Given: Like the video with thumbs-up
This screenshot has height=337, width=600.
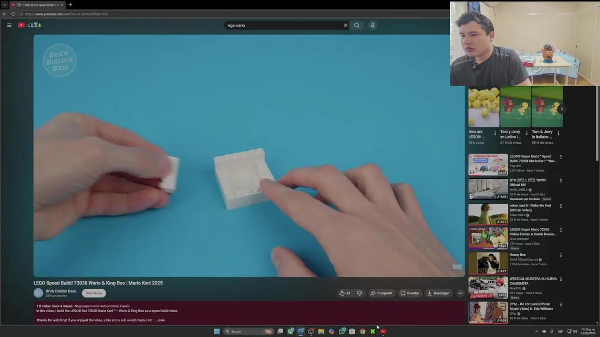Looking at the screenshot, I should pyautogui.click(x=345, y=293).
